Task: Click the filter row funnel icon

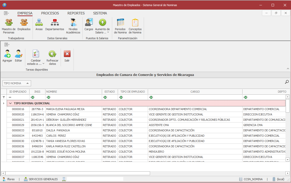Action: pyautogui.click(x=4, y=97)
